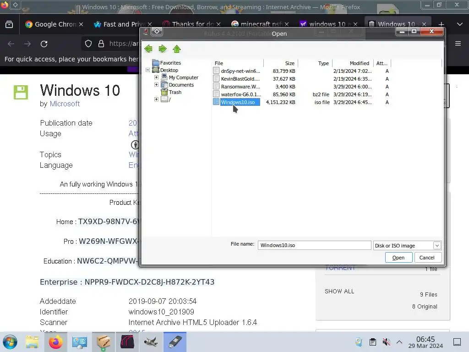Go back with the green left arrow
The width and height of the screenshot is (469, 352).
coord(148,49)
